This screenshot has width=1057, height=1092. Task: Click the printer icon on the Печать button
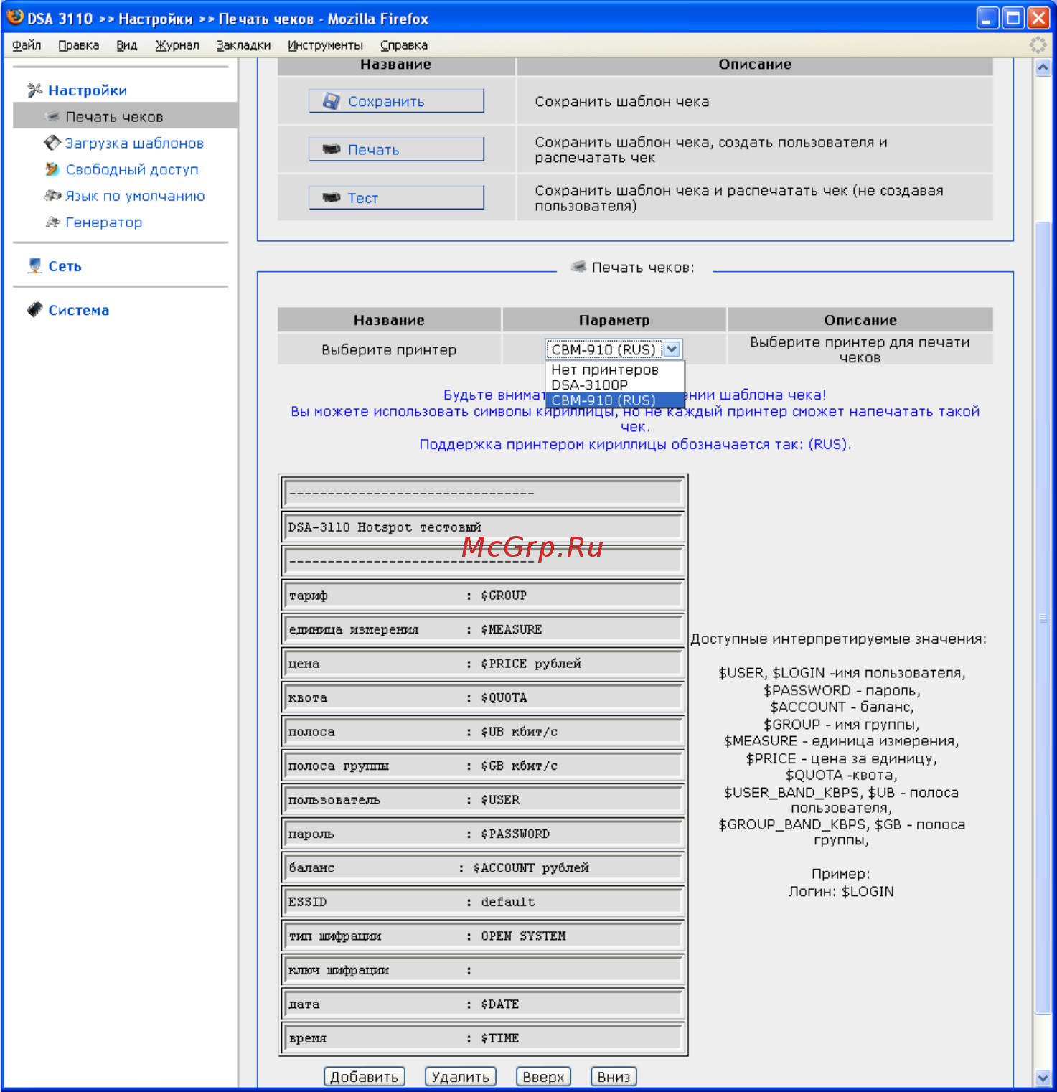click(331, 149)
